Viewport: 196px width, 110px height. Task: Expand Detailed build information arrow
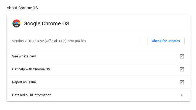pyautogui.click(x=182, y=95)
